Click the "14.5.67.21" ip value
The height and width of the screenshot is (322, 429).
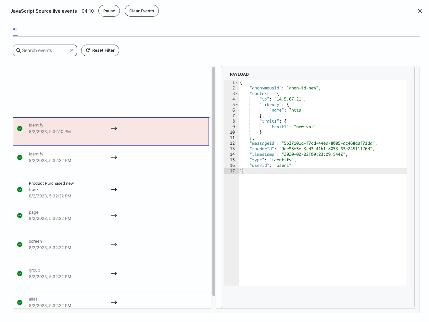coord(289,99)
